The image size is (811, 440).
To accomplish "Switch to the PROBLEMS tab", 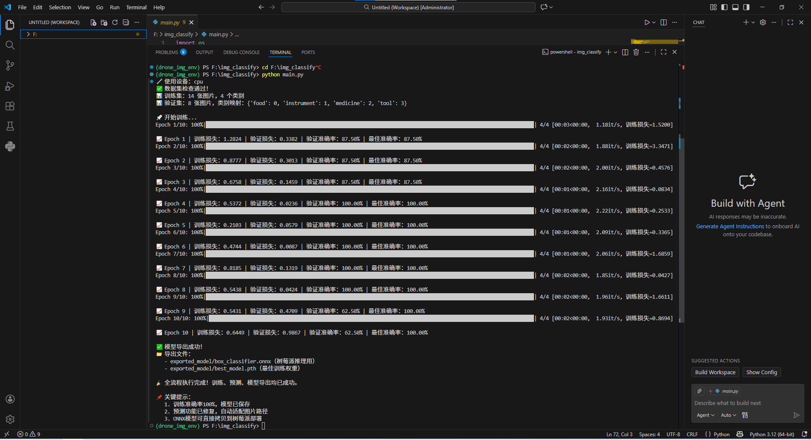I will coord(171,52).
